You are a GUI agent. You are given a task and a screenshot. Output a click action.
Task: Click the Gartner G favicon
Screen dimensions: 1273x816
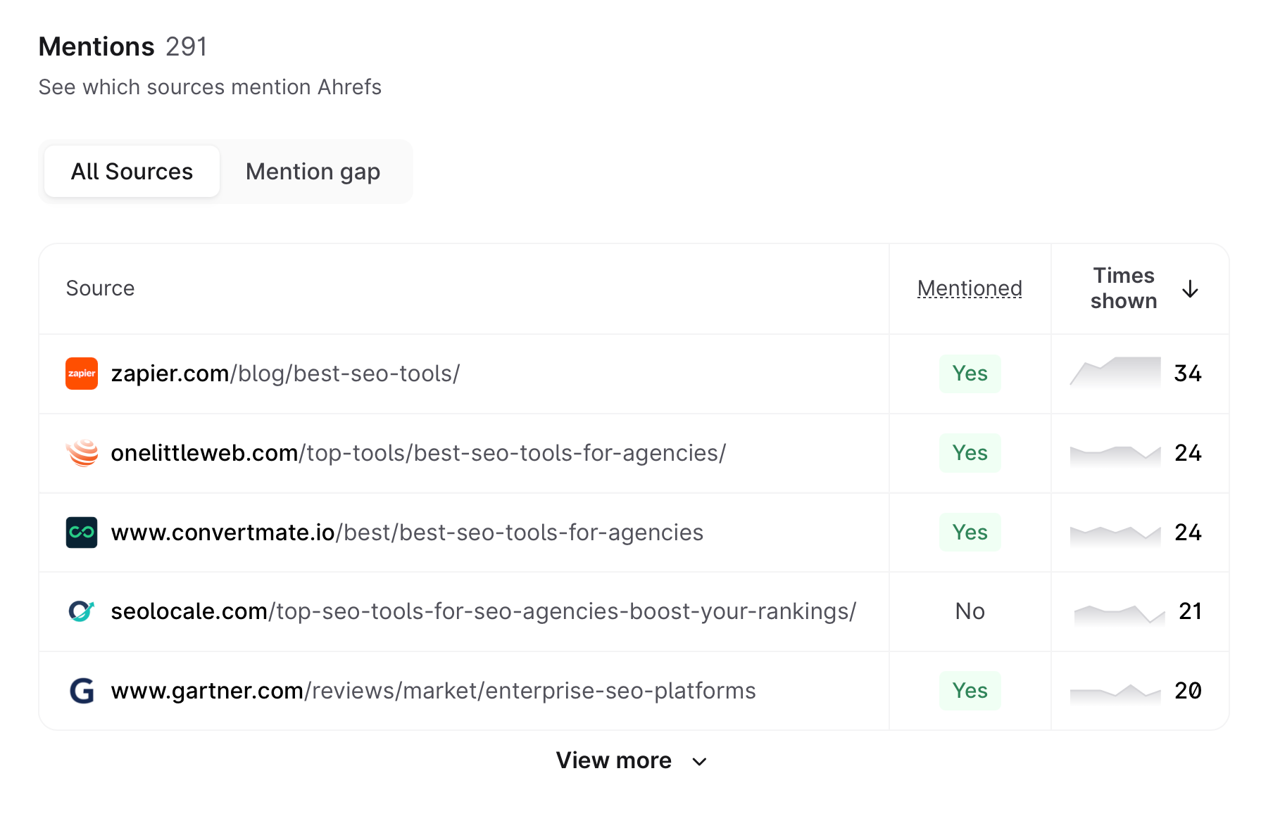click(82, 691)
